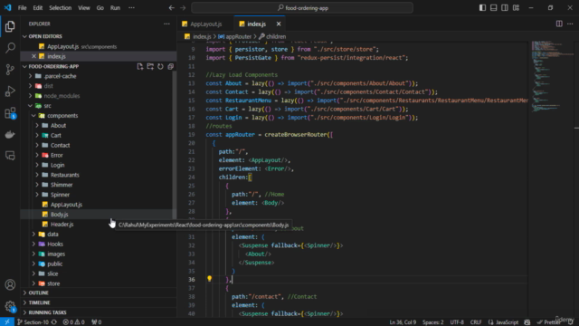Open remote window button in status bar
Screen dimensions: 579x326
click(6, 322)
